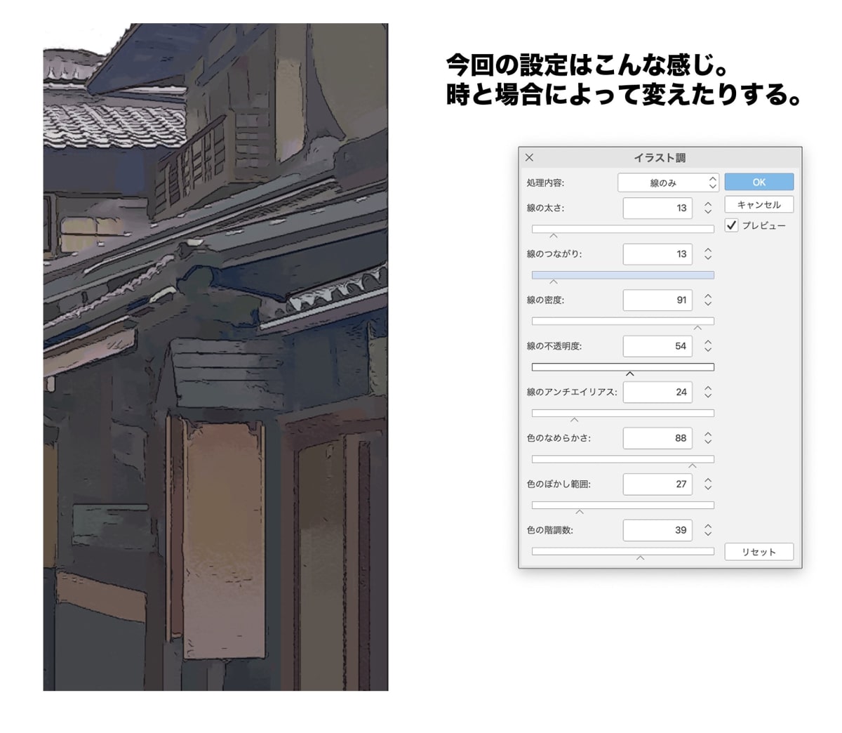Adjust the 線の不透明度 slider track

[623, 367]
